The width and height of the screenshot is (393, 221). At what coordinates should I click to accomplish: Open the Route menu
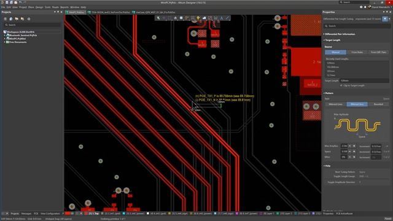(x=55, y=7)
